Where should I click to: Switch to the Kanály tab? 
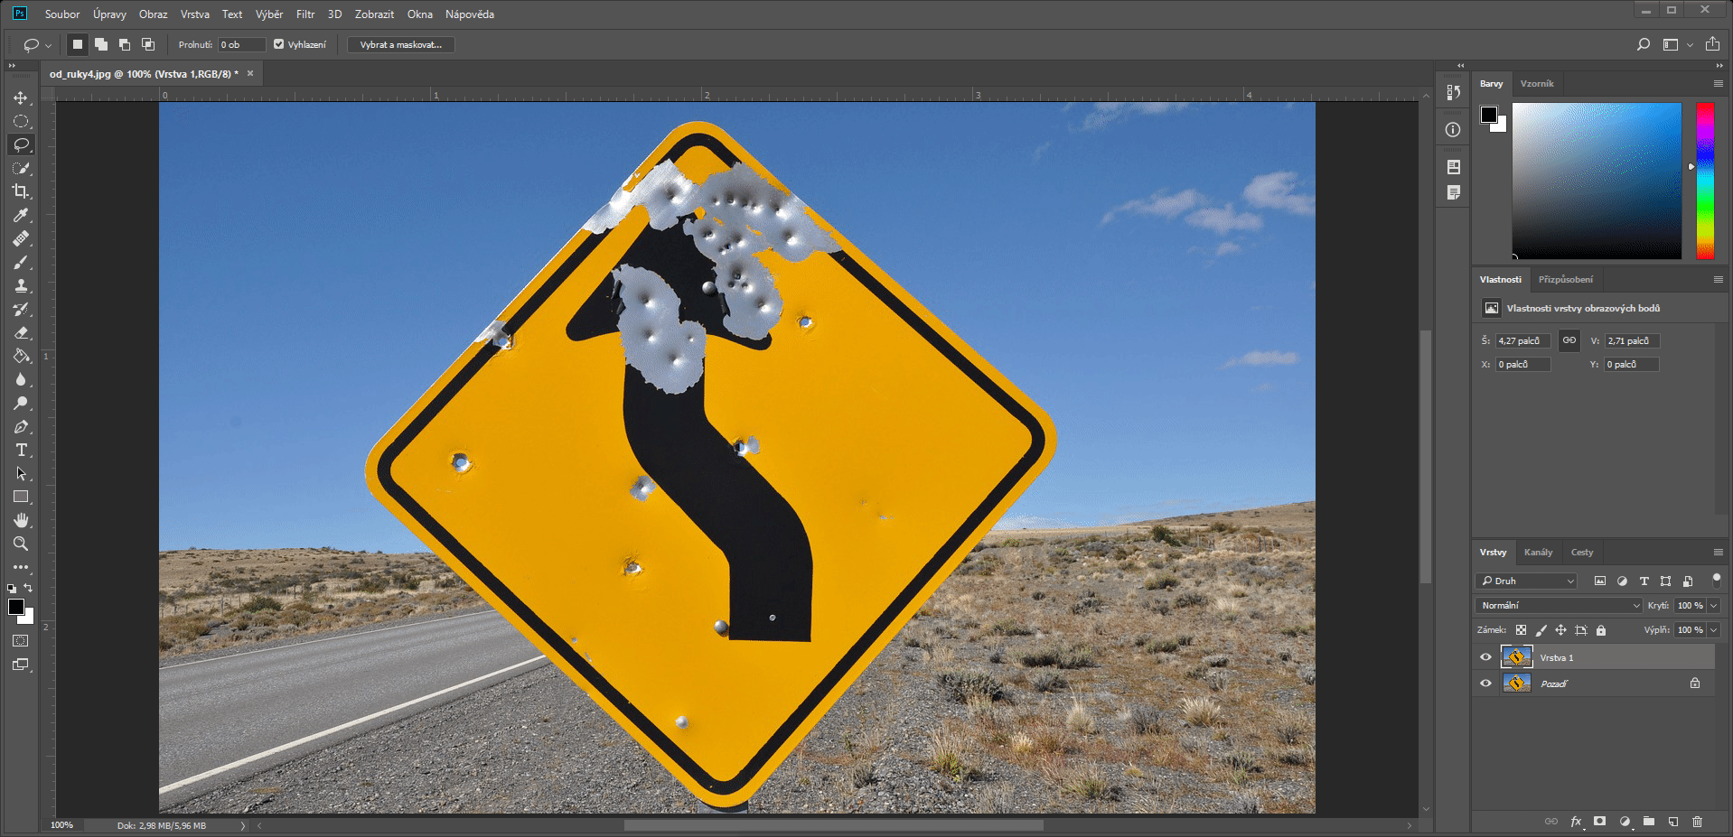point(1538,552)
